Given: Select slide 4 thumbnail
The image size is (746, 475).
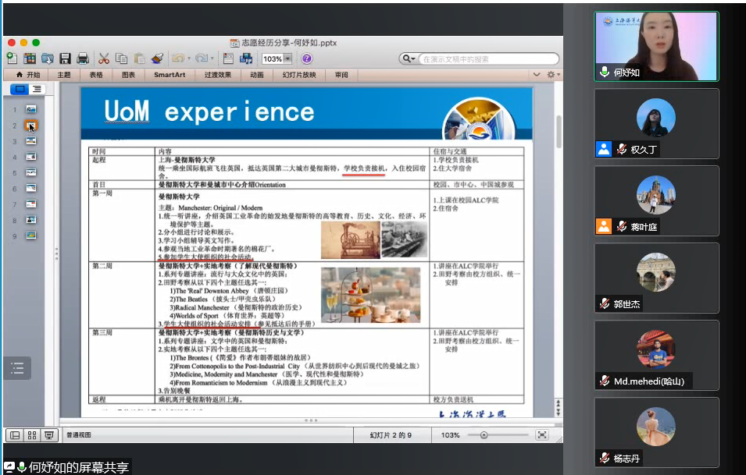Looking at the screenshot, I should click(31, 157).
